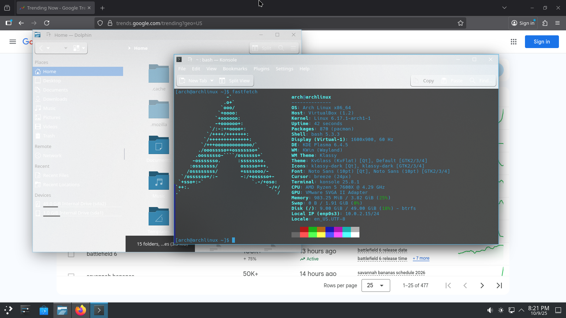Expand hidden system tray icons arrow
This screenshot has width=566, height=318.
click(521, 310)
